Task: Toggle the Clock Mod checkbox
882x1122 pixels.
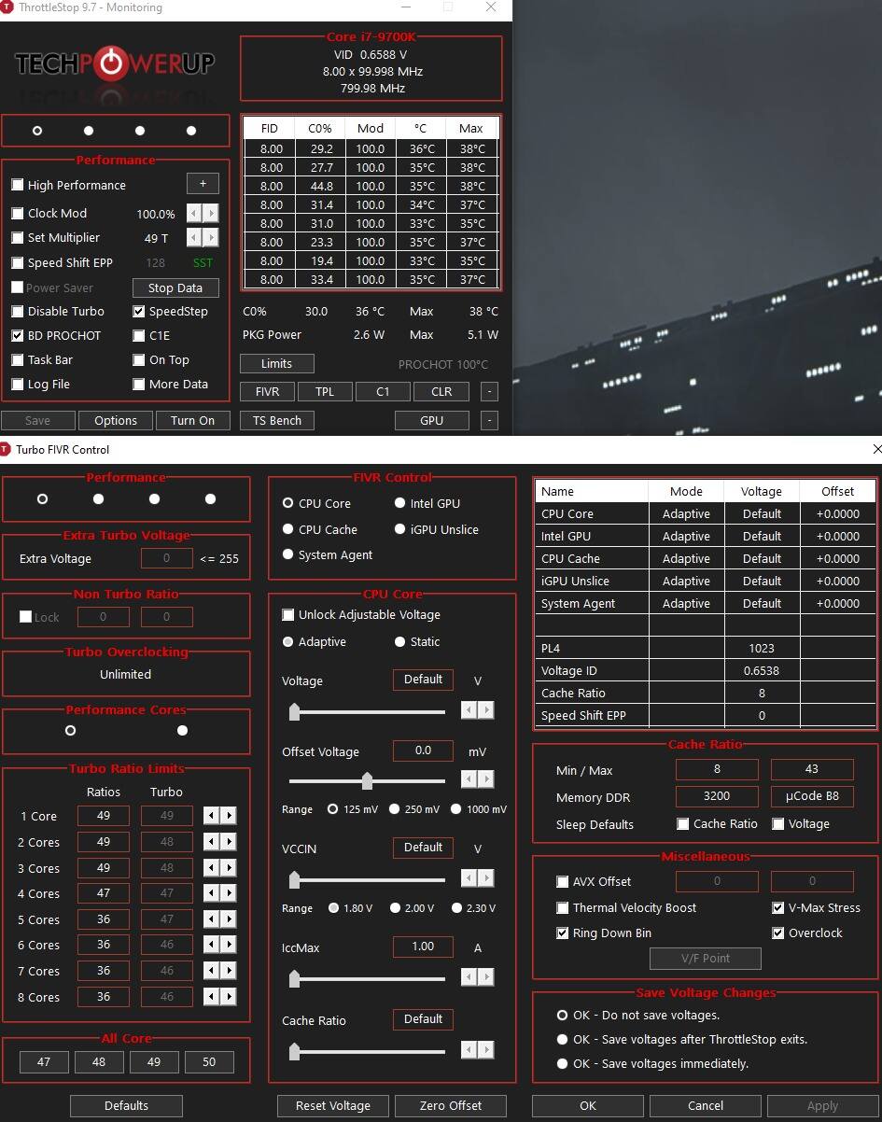Action: click(18, 213)
